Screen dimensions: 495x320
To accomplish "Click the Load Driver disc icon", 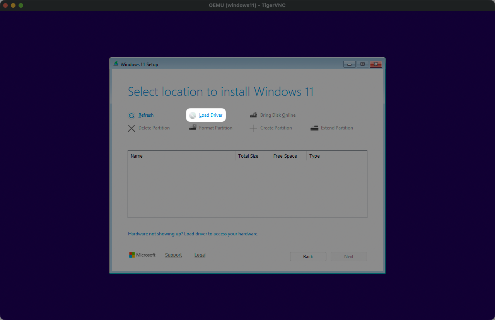I will (193, 116).
